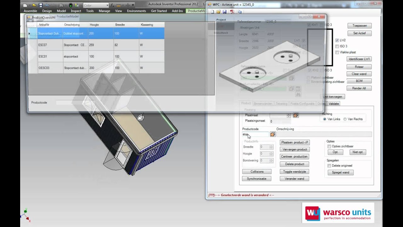Click the Redo arrow in Inventor toolbar
This screenshot has height=227, width=403.
[53, 5]
